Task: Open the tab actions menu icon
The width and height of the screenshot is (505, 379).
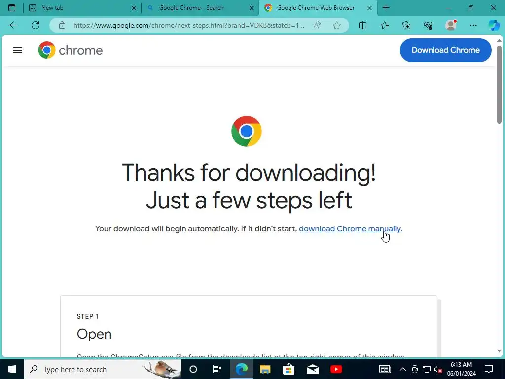Action: pyautogui.click(x=12, y=8)
